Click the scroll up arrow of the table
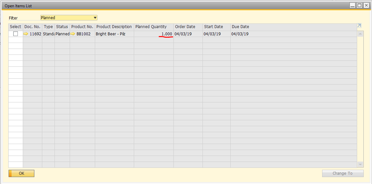The image size is (372, 184). click(360, 34)
